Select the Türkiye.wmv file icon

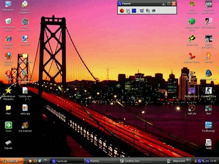pyautogui.click(x=25, y=93)
